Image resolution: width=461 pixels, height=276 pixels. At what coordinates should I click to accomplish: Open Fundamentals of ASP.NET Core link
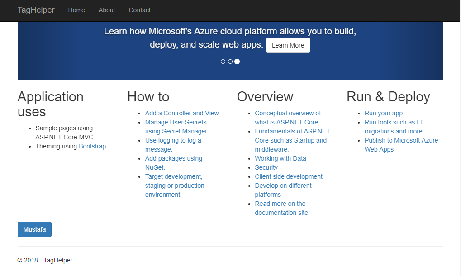coord(292,140)
